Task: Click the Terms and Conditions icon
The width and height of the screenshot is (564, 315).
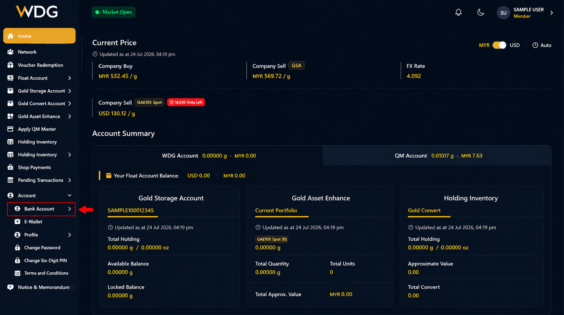Action: (17, 273)
